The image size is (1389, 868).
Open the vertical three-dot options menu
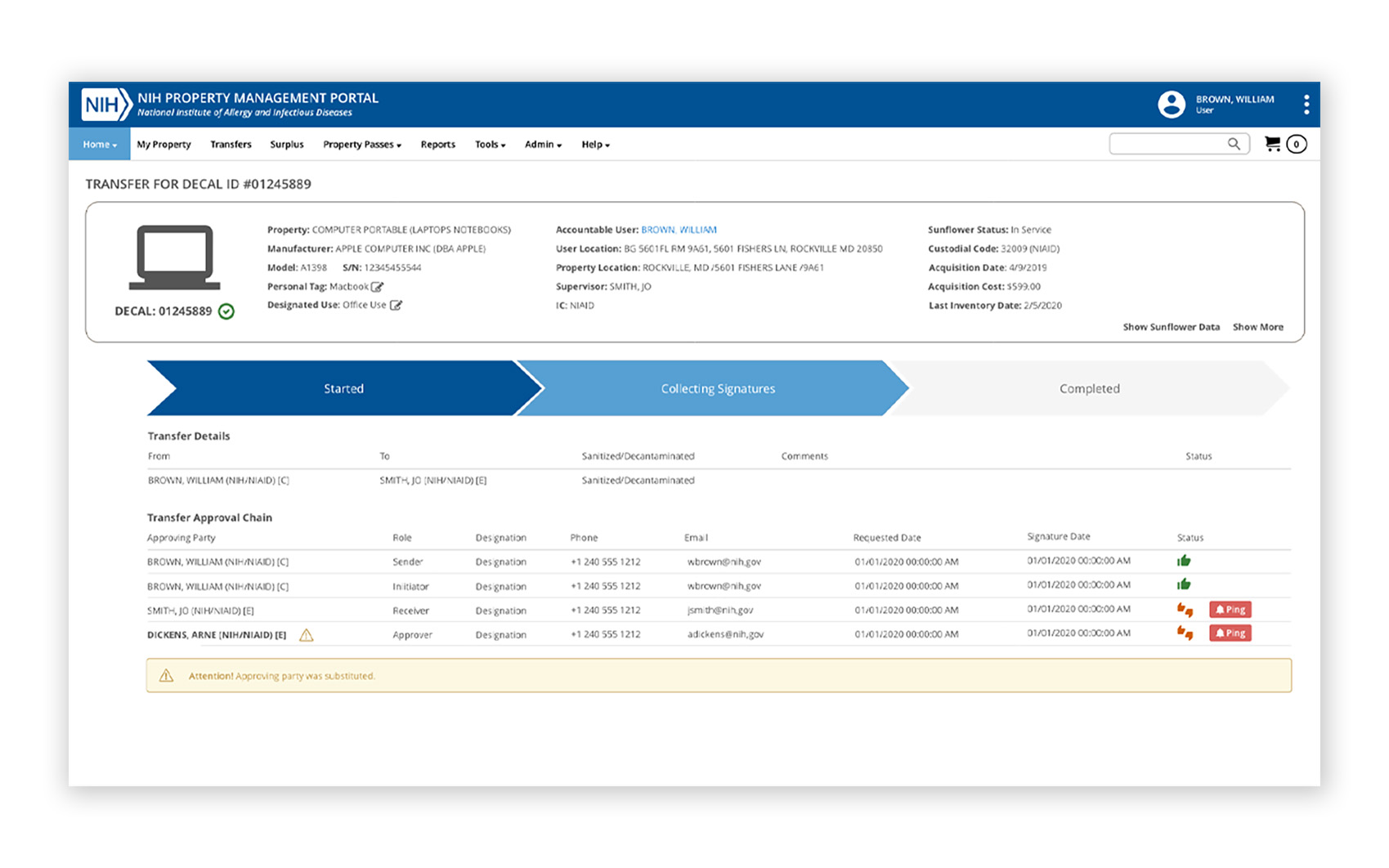click(1306, 105)
